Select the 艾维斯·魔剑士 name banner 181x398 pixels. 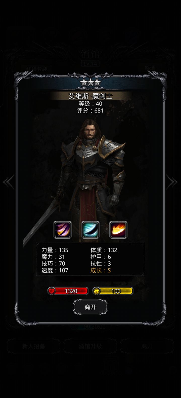(90, 96)
